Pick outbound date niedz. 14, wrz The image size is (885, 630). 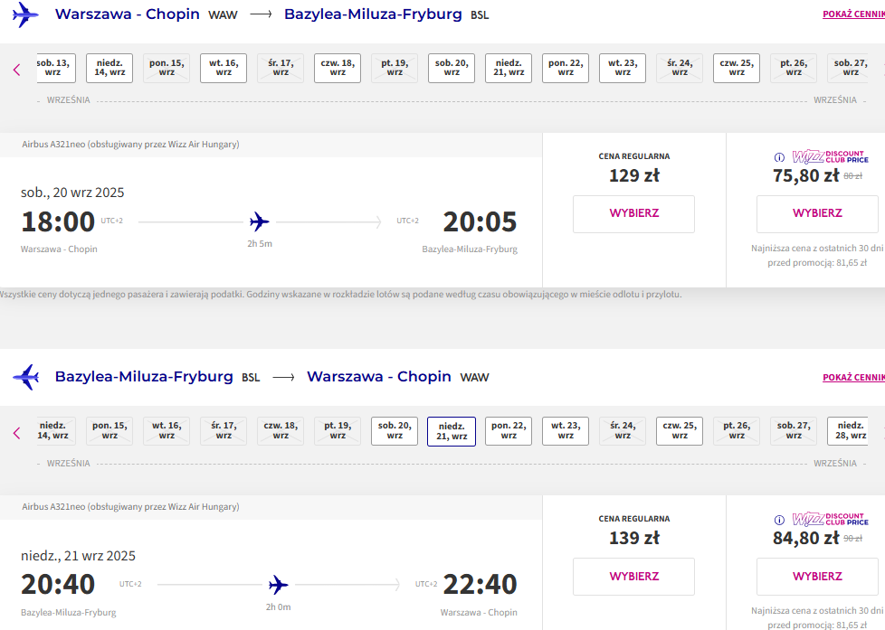tap(109, 69)
